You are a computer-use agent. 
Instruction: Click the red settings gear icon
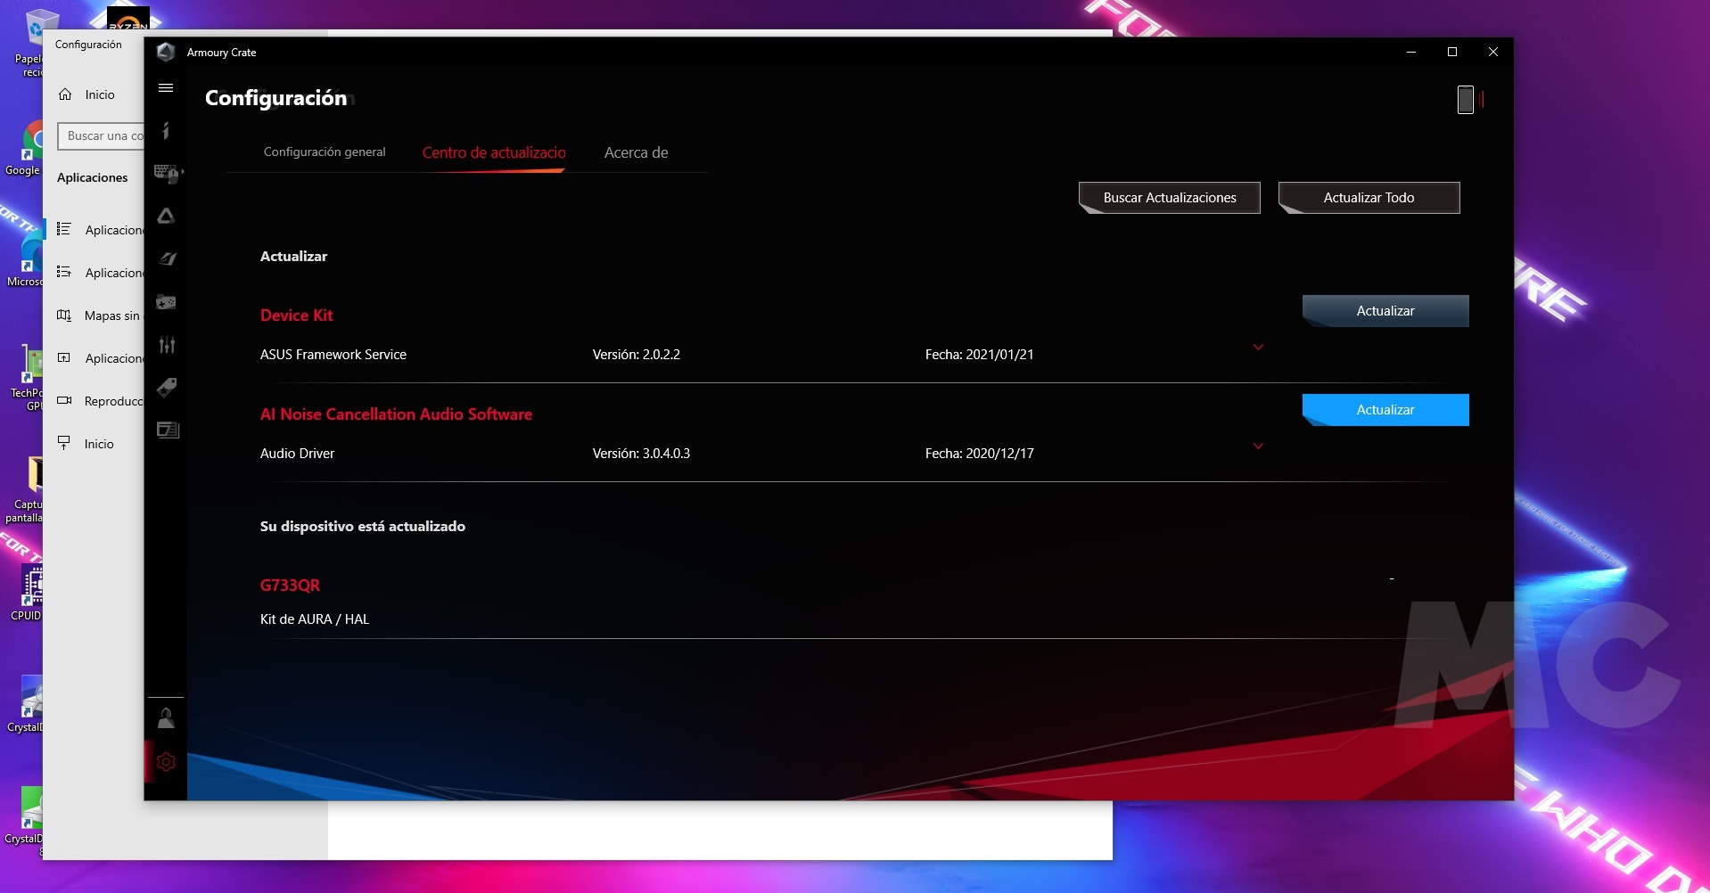166,762
